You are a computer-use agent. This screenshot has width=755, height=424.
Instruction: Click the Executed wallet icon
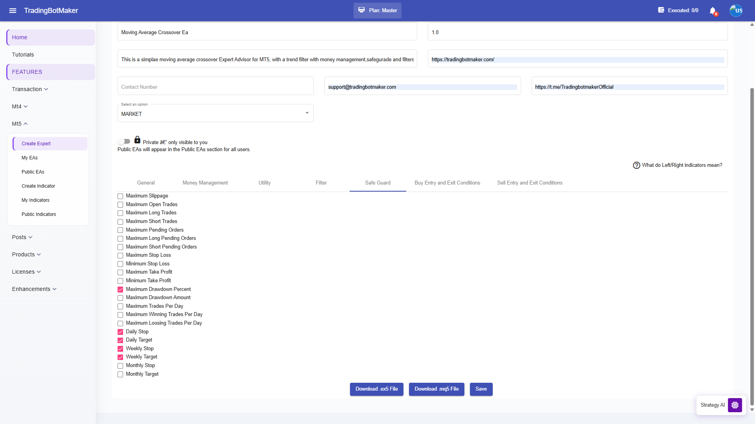[x=661, y=10]
